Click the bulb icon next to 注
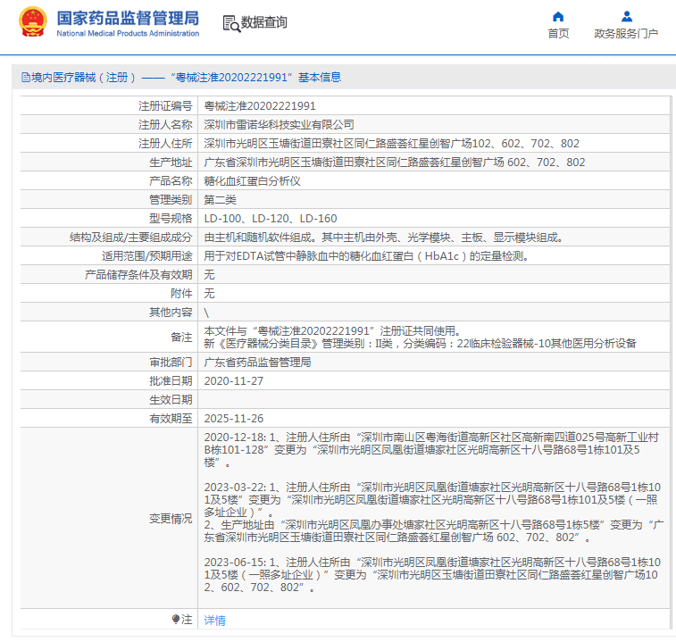This screenshot has height=642, width=676. [x=175, y=619]
